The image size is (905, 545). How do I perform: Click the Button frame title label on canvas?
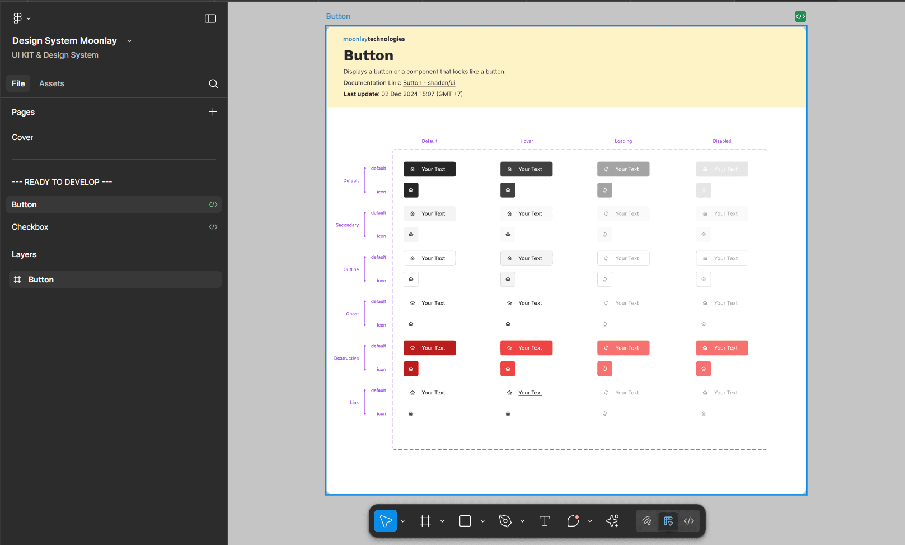tap(338, 16)
